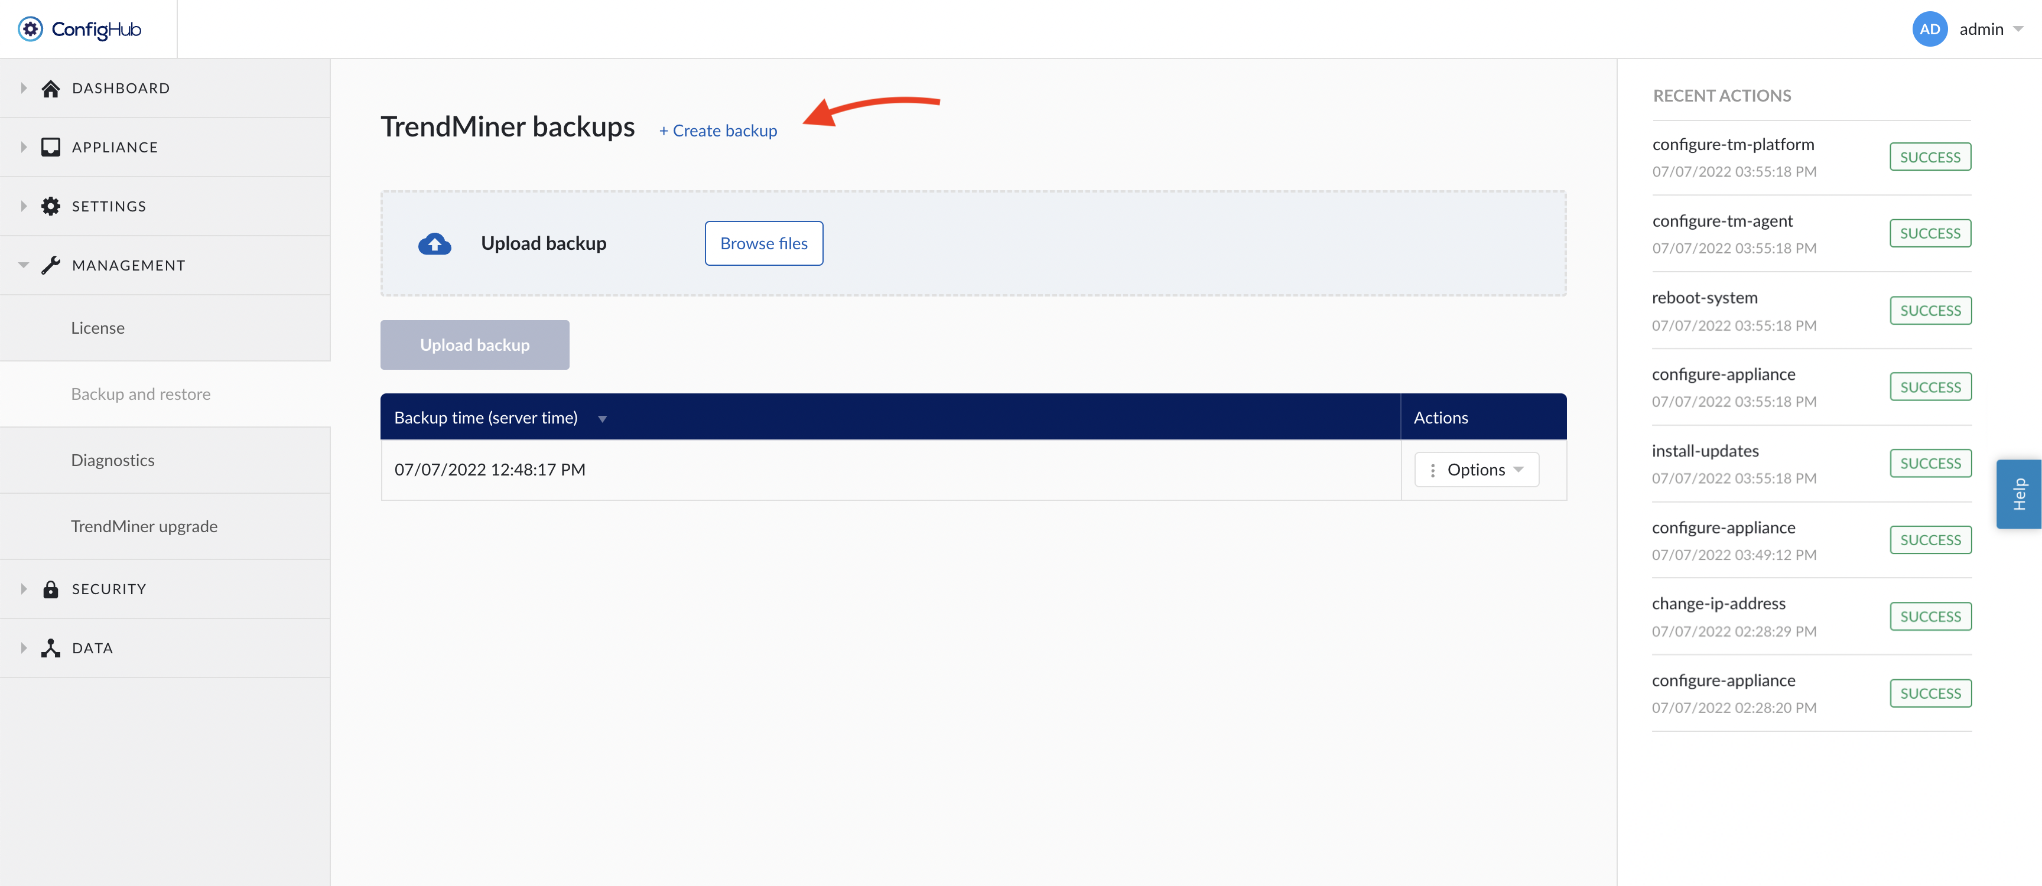The height and width of the screenshot is (886, 2042).
Task: Click the Actions column header
Action: click(1441, 418)
